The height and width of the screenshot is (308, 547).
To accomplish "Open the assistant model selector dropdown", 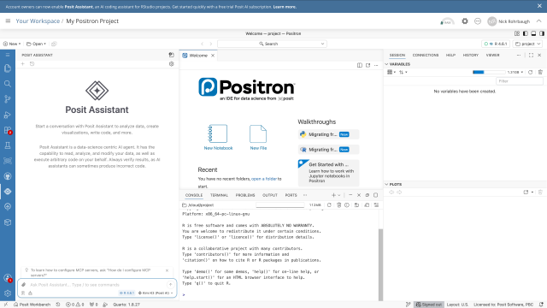I will tap(156, 293).
